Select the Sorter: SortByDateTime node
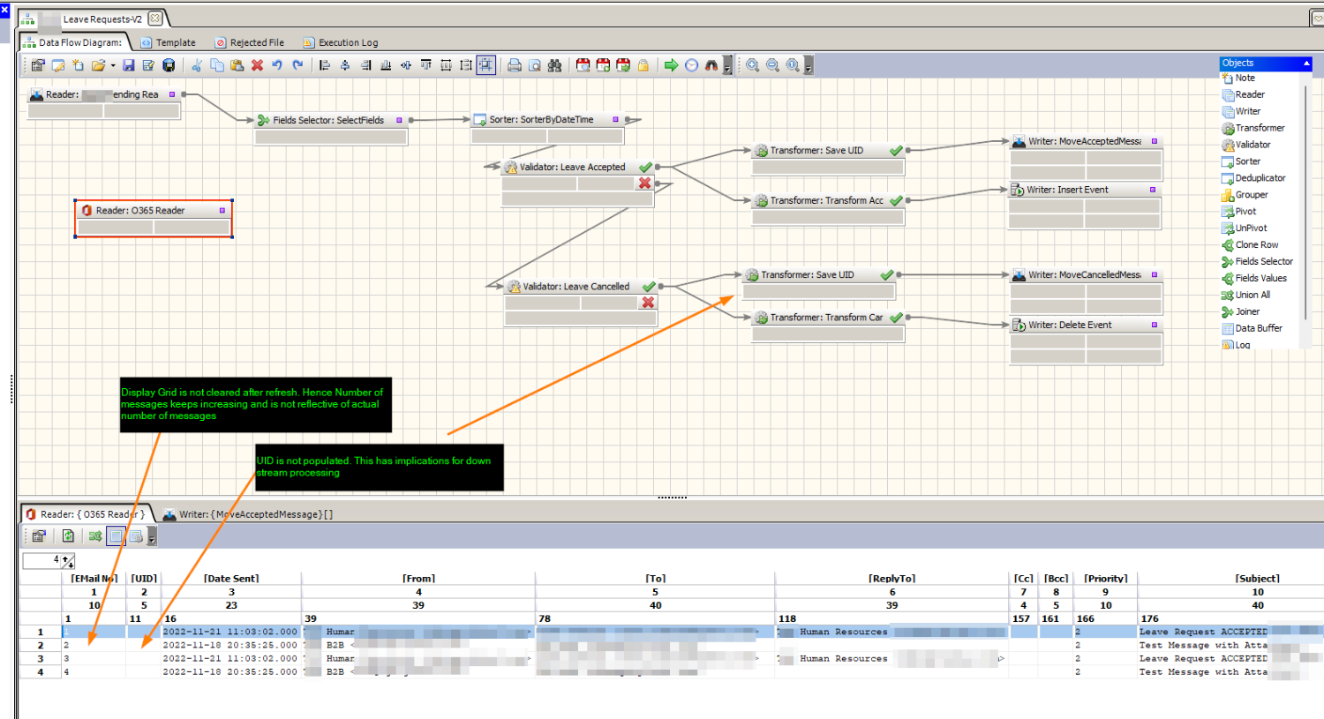Screen dimensions: 1324x719 547,127
